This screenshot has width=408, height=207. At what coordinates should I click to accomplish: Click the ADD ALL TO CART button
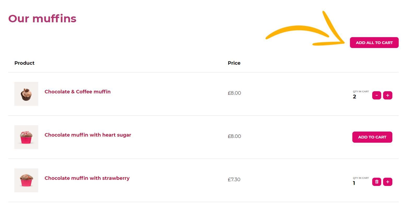[374, 43]
